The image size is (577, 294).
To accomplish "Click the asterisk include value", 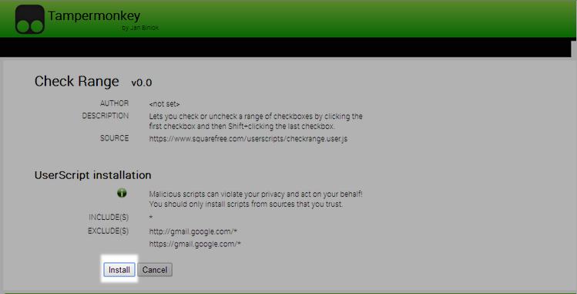I will coord(151,218).
